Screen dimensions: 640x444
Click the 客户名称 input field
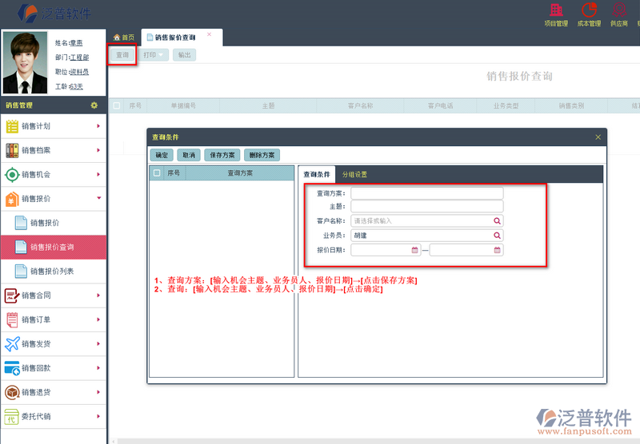click(427, 220)
